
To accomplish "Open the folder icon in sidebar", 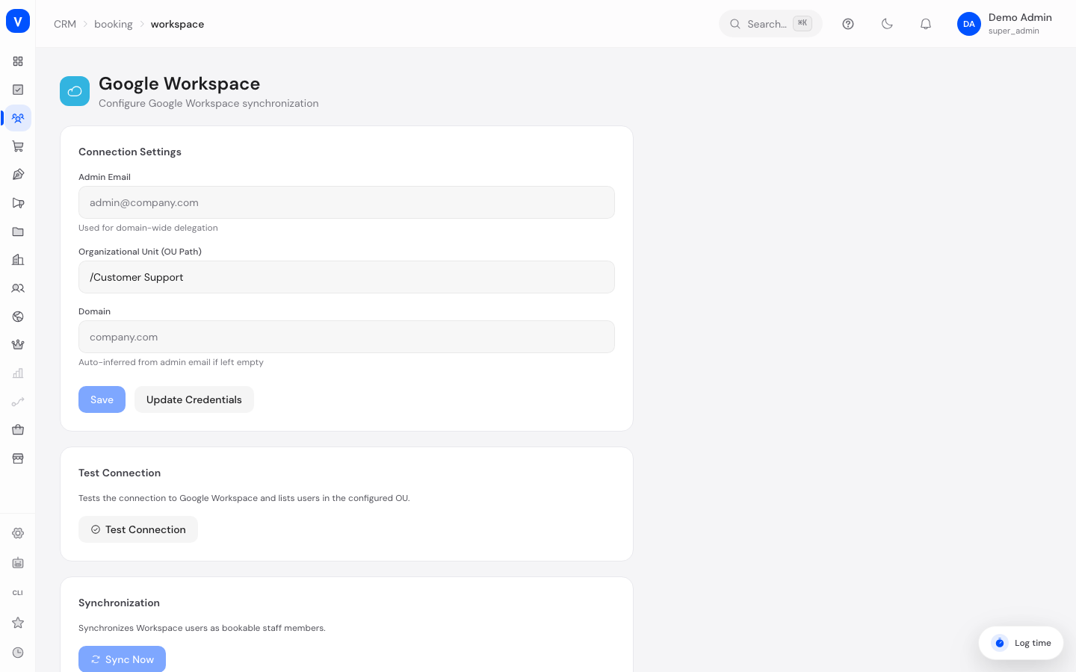I will [18, 231].
